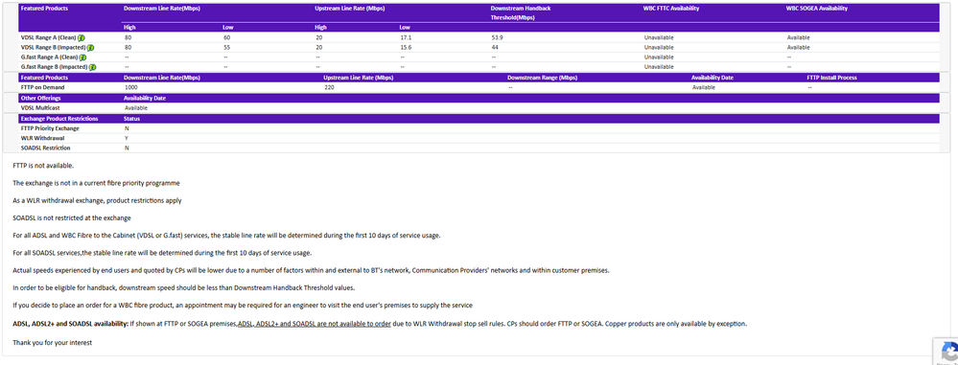Click status 'N' for SOADSL Restriction

coord(127,148)
